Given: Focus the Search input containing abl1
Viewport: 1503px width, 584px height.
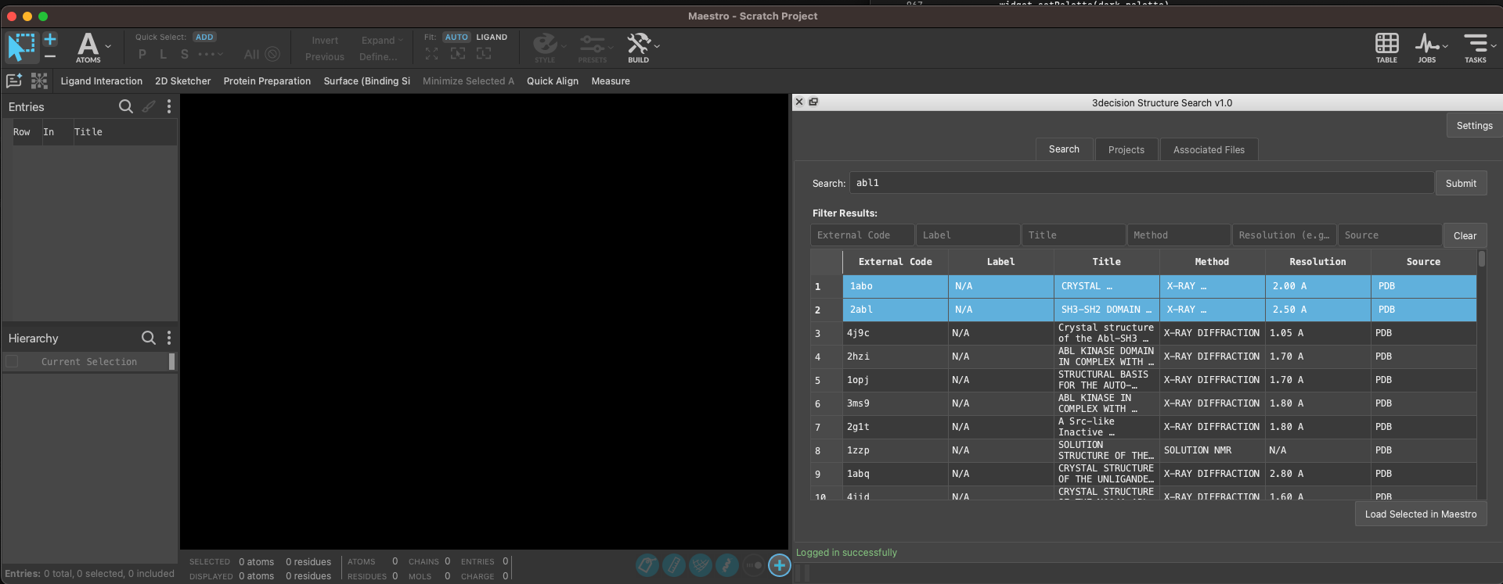Looking at the screenshot, I should (1141, 183).
